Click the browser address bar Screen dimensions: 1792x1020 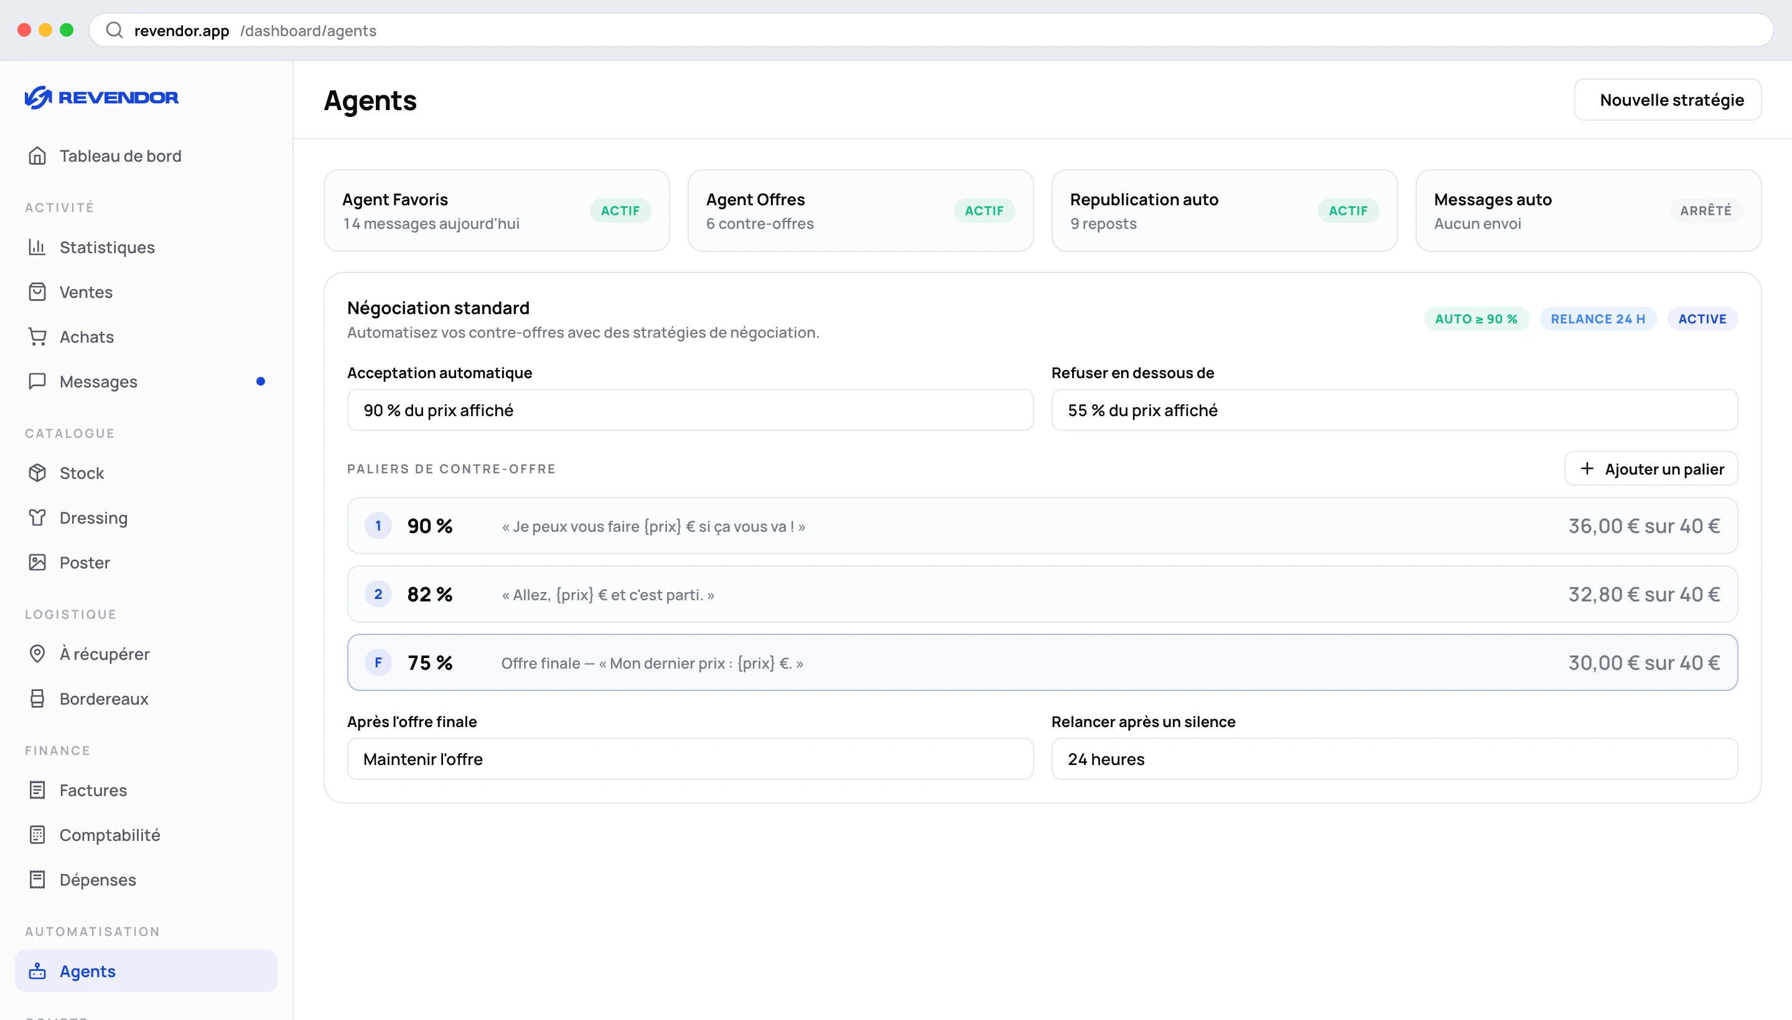(x=931, y=30)
